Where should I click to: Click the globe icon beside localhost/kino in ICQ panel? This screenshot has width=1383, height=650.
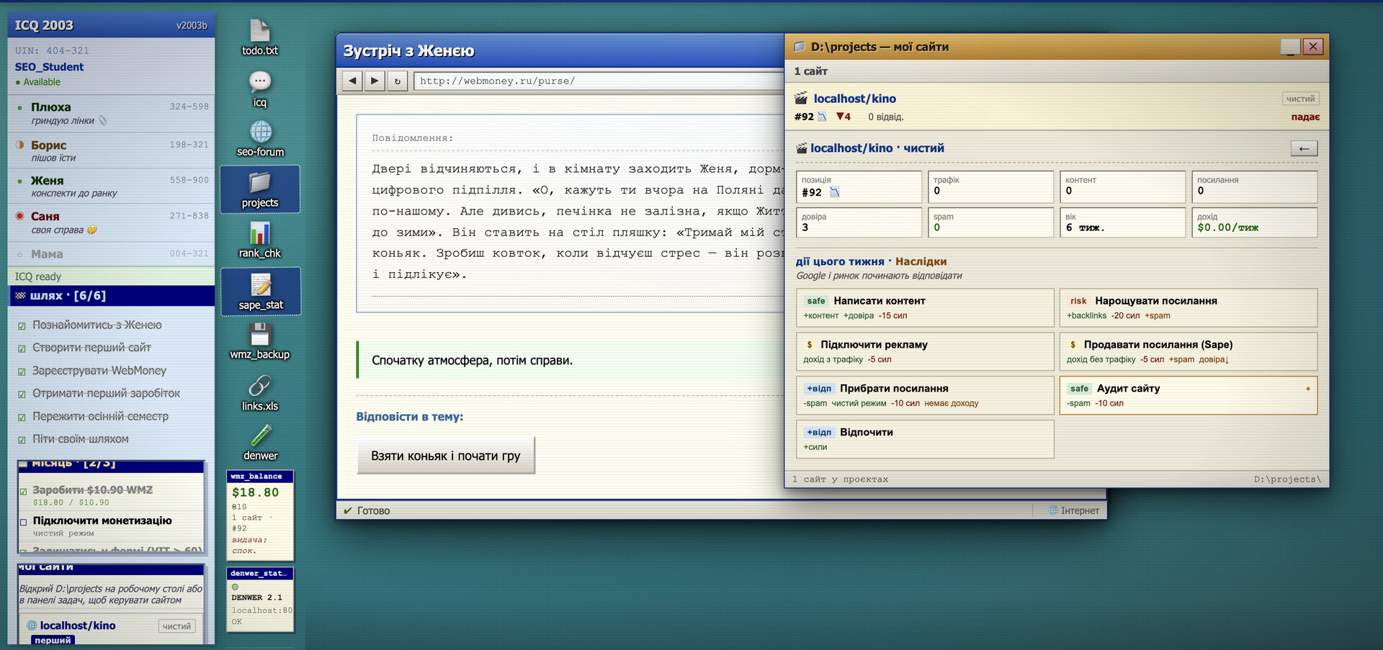pyautogui.click(x=32, y=626)
